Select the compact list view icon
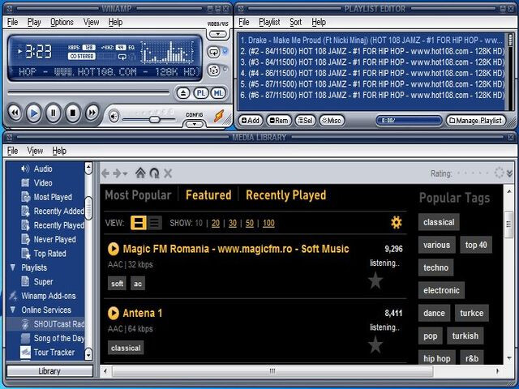Viewport: 519px width, 389px height. (x=154, y=223)
